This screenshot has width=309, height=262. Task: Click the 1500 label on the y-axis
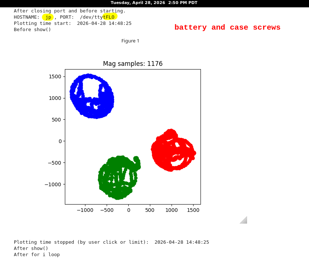pos(55,76)
